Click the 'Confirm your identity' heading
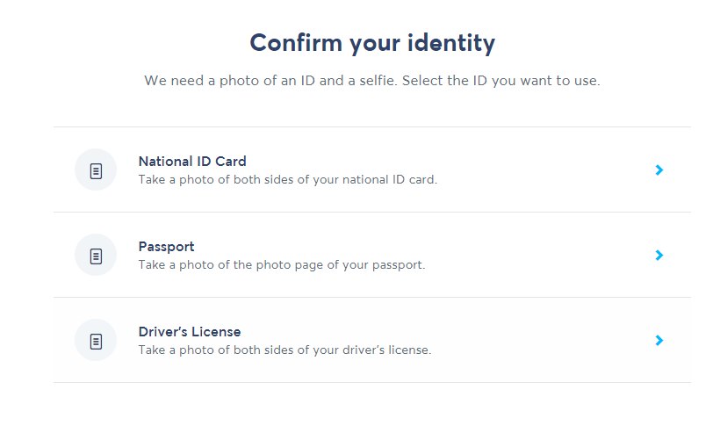 click(372, 43)
